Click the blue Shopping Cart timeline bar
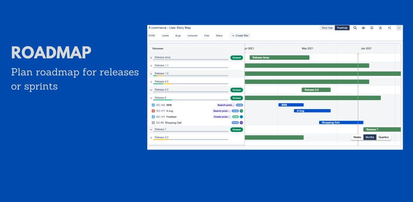 pos(341,123)
